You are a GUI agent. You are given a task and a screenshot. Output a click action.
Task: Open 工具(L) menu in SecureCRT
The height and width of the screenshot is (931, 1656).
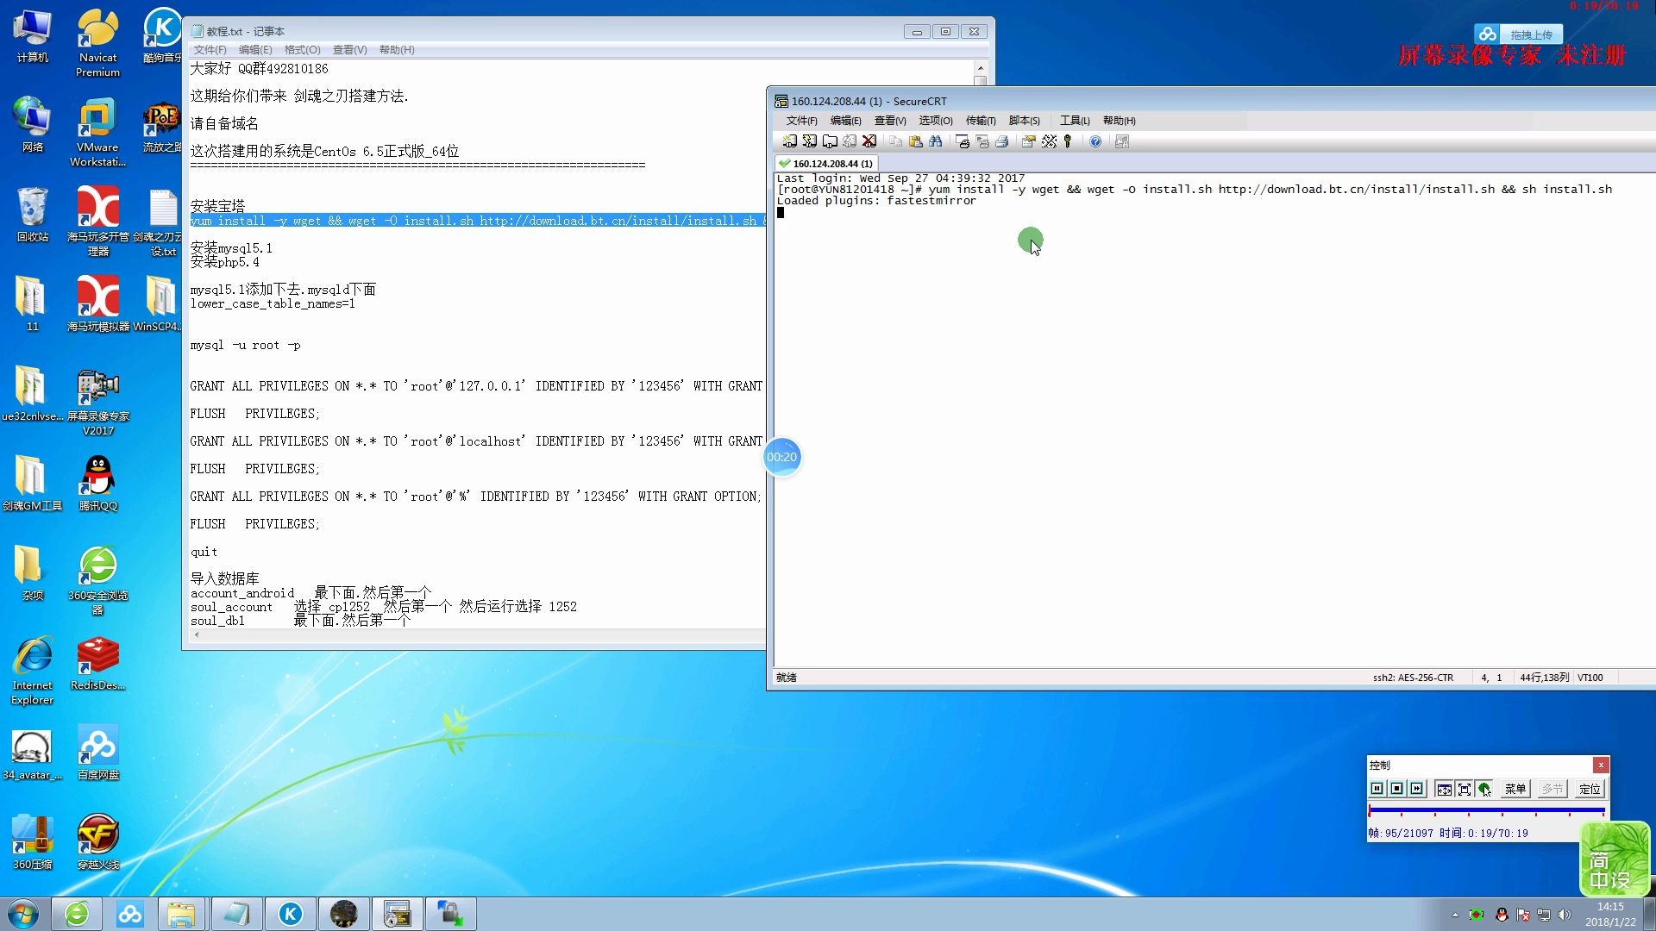pyautogui.click(x=1075, y=121)
